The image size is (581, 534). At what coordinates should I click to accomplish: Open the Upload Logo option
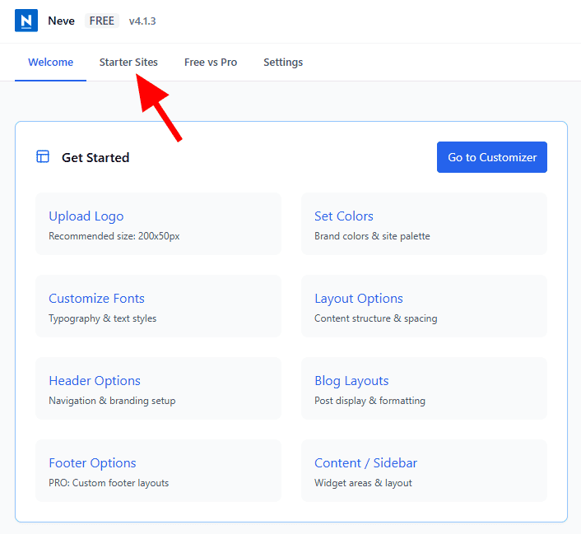click(158, 225)
